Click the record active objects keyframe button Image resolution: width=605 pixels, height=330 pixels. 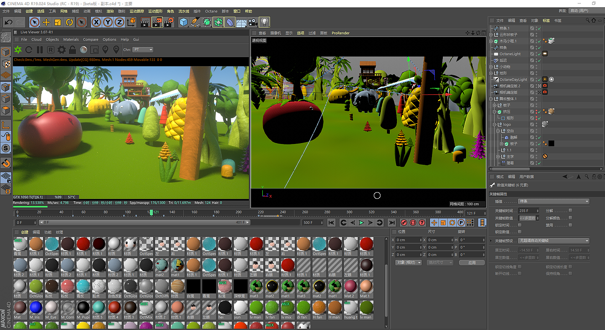click(x=404, y=222)
